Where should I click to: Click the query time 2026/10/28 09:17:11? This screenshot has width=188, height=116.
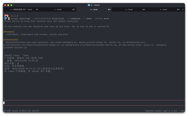coord(24,68)
